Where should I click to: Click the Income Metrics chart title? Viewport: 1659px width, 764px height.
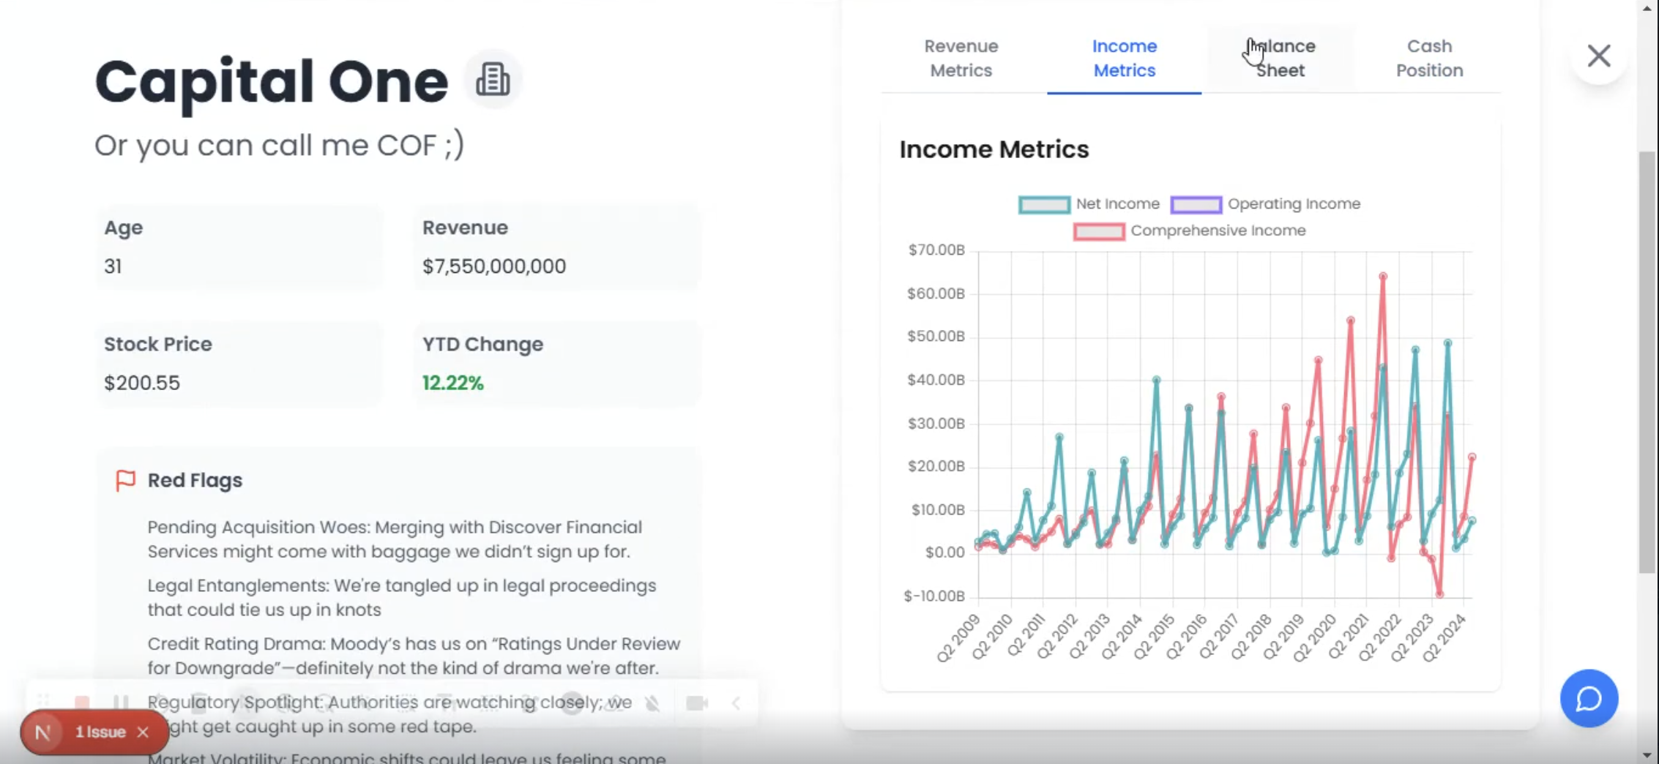pos(993,149)
